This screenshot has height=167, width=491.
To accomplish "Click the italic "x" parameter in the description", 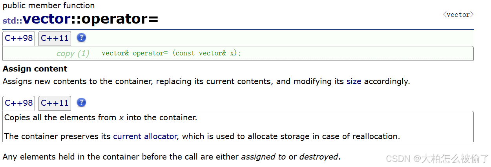I will 121,117.
